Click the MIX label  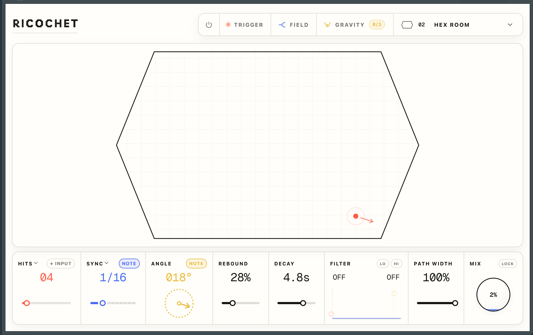click(475, 264)
